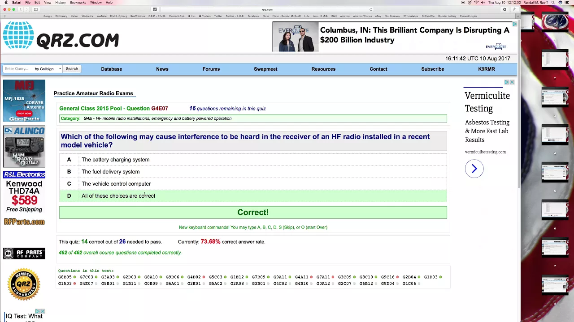Open the Safari Window menu
The image size is (574, 322).
[96, 3]
